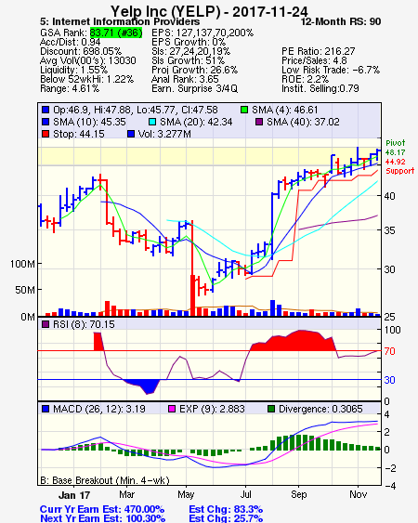Screen dimensions: 418x523
Task: Click the cyan SMA (20) legend swatch
Action: coord(152,122)
